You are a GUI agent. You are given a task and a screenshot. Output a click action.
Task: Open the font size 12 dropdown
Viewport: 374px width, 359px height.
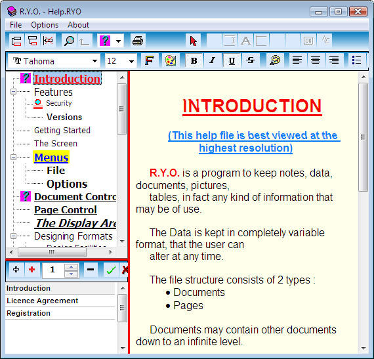pos(131,61)
